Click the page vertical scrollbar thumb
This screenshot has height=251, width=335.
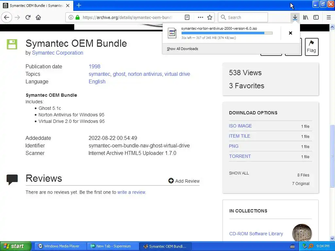(332, 156)
